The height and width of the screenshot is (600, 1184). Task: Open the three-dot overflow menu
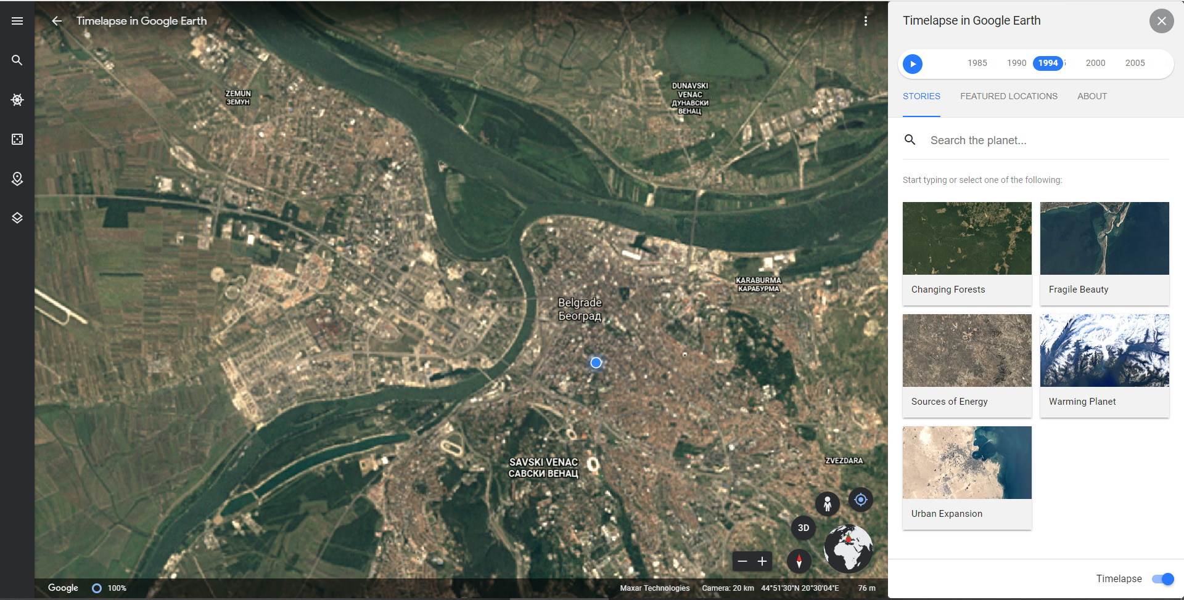click(866, 20)
